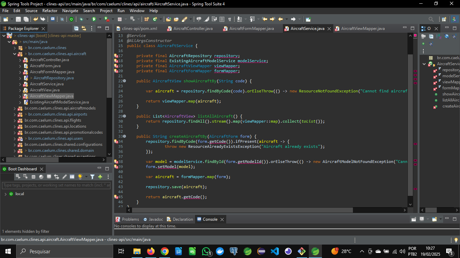Collapse the clines-api project node

click(x=4, y=36)
